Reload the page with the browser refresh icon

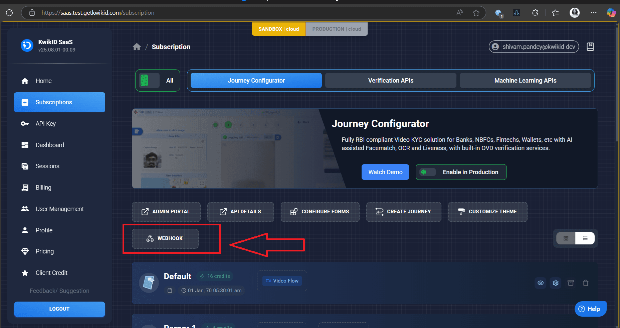(x=9, y=13)
